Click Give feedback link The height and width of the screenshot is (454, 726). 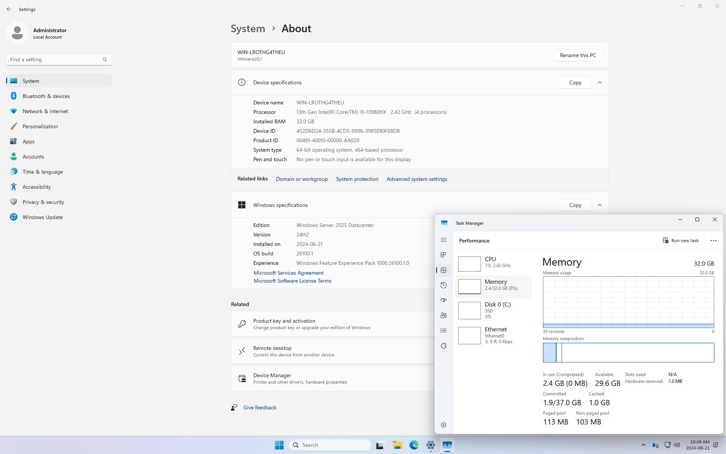[260, 407]
